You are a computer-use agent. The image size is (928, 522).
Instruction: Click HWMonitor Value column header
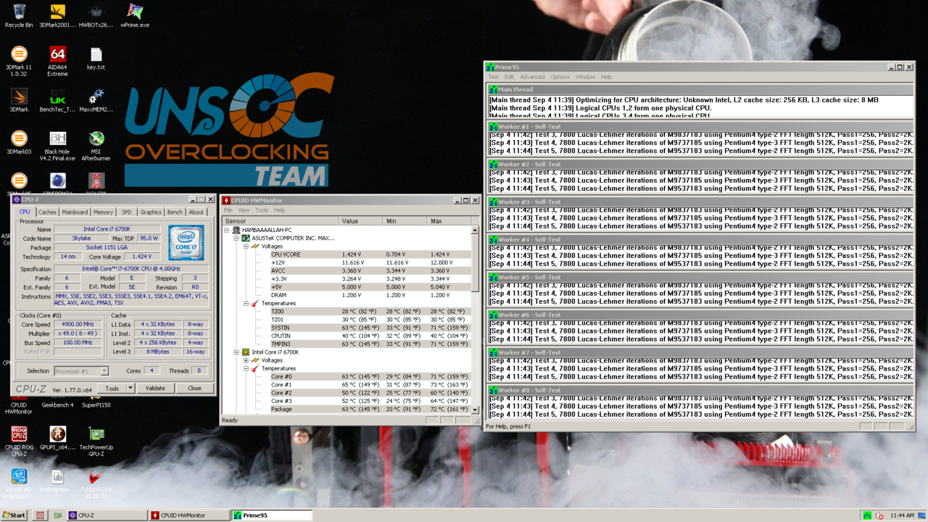[x=360, y=221]
